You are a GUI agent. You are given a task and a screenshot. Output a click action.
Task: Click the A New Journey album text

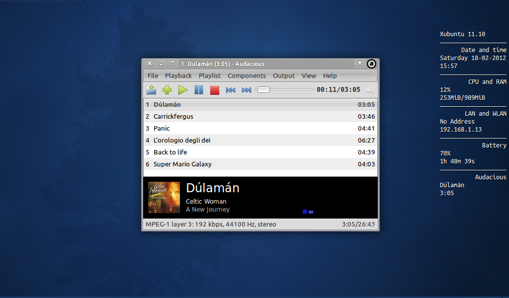208,210
